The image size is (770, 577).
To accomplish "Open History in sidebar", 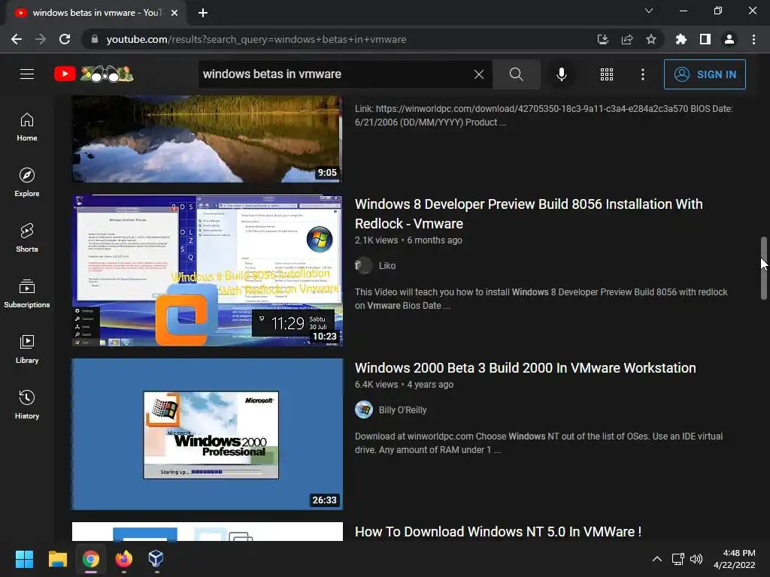I will pyautogui.click(x=27, y=405).
